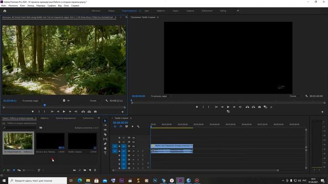Screen dimensions: 328x184
Task: Click Lift button in Program monitor
Action: click(x=248, y=107)
